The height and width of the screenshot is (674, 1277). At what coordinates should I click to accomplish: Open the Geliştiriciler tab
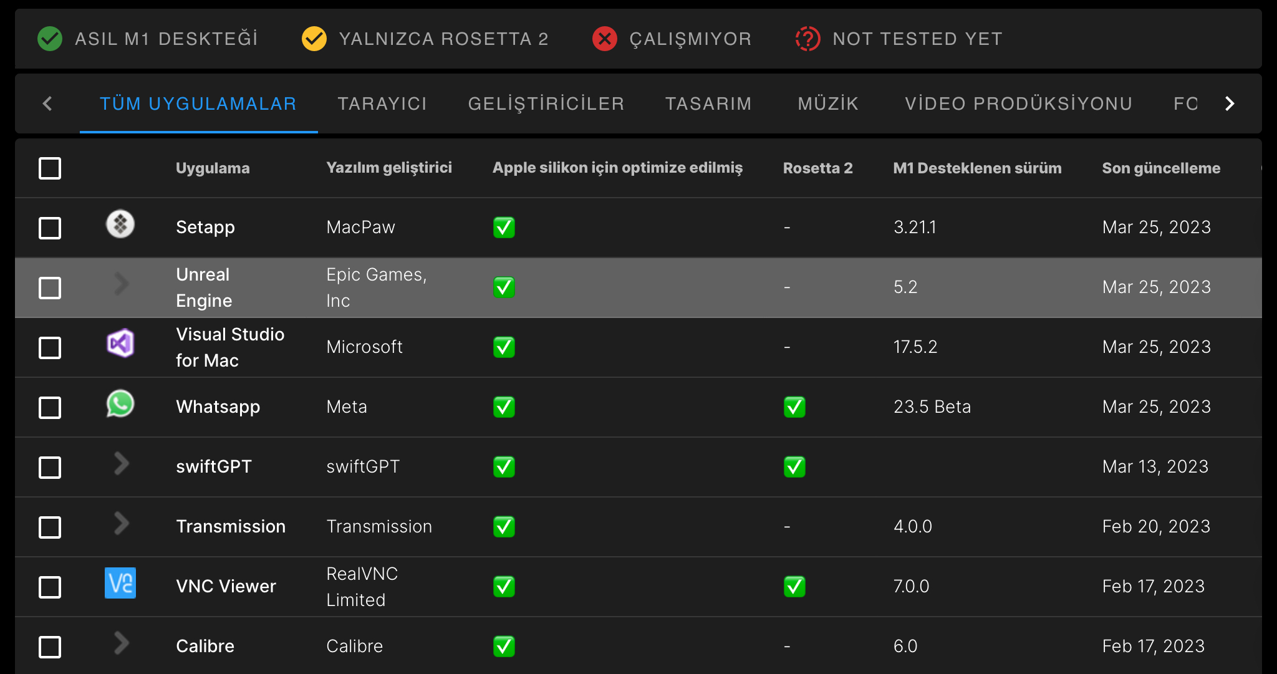pos(546,104)
